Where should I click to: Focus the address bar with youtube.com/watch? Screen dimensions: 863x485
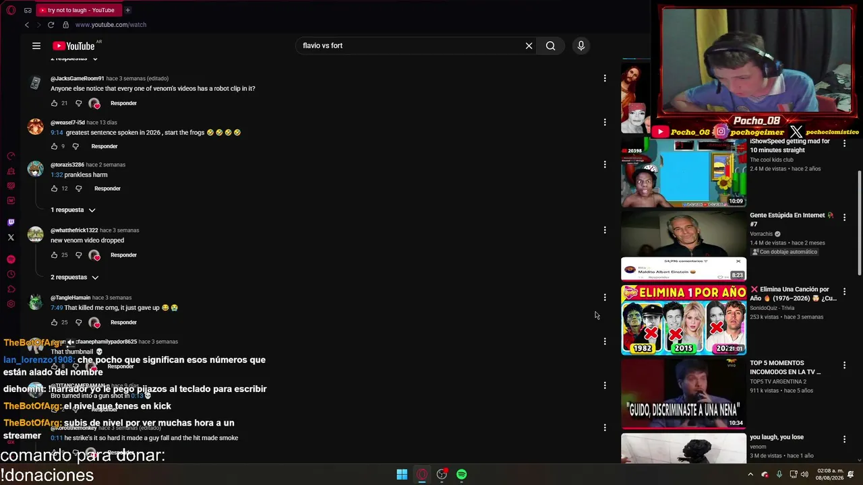click(x=111, y=25)
